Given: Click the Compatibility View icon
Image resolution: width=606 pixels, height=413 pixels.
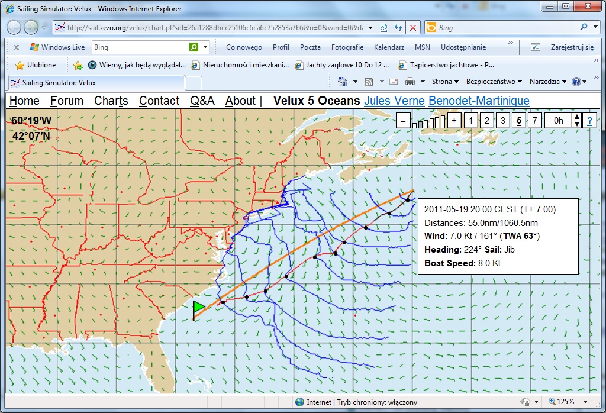Looking at the screenshot, I should coord(383,27).
